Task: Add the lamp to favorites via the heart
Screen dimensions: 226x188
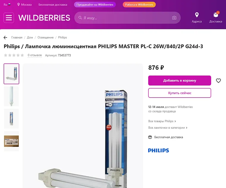Action: (218, 80)
